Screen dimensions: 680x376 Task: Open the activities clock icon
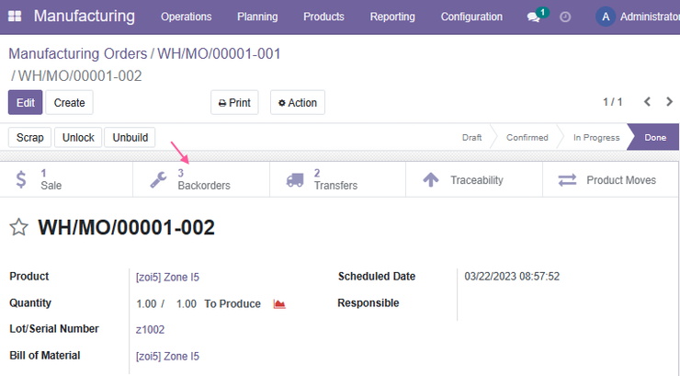coord(565,17)
